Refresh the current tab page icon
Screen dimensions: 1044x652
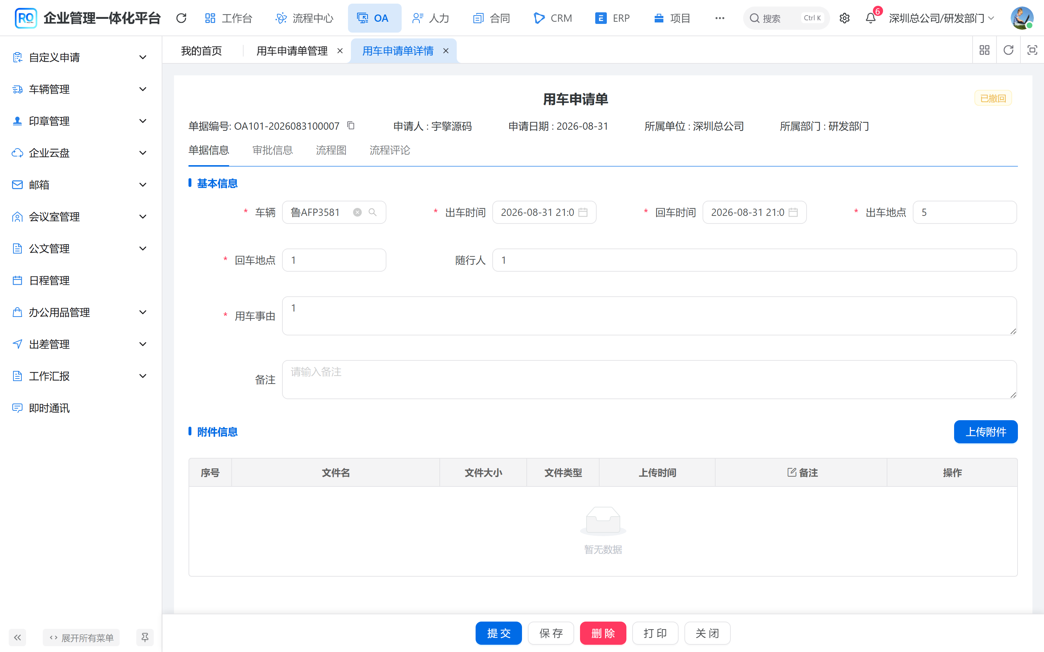point(1008,50)
